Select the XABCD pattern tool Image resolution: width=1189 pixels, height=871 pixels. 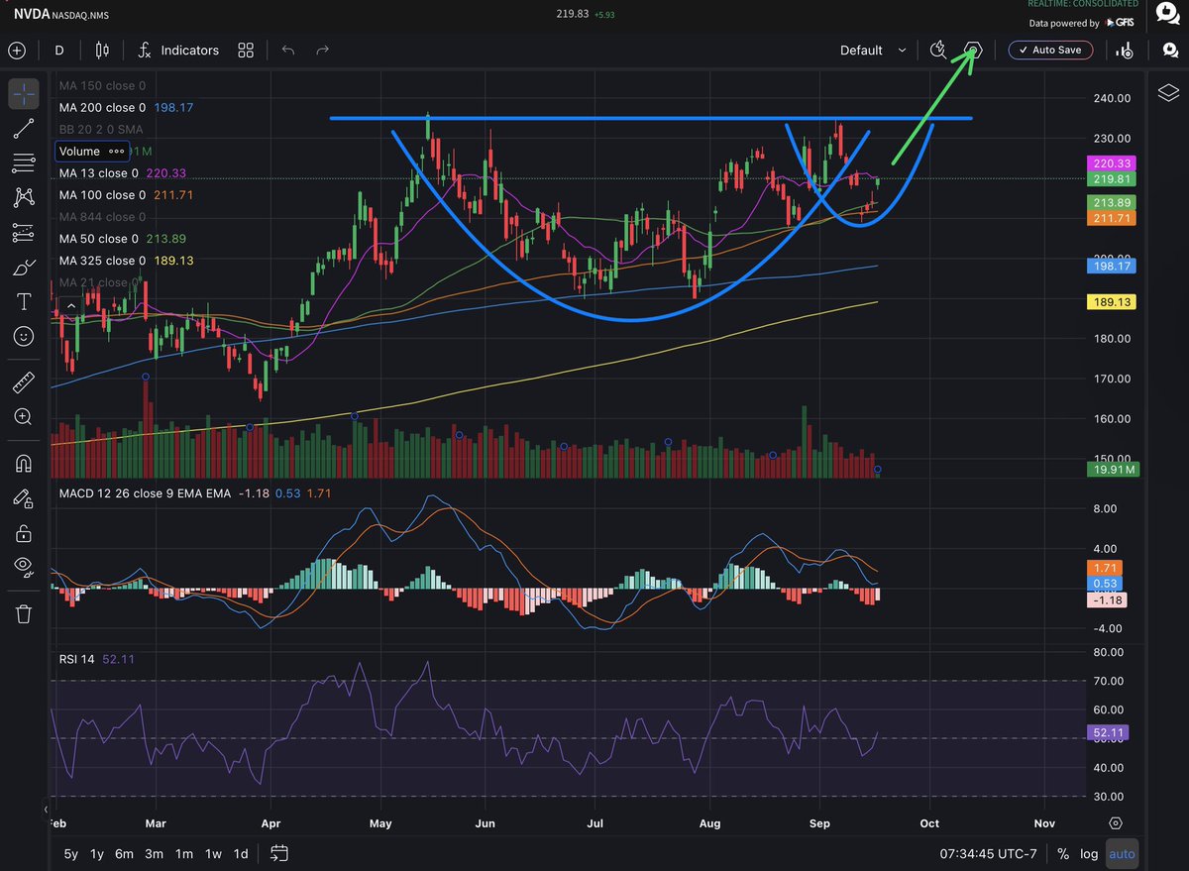pos(24,198)
